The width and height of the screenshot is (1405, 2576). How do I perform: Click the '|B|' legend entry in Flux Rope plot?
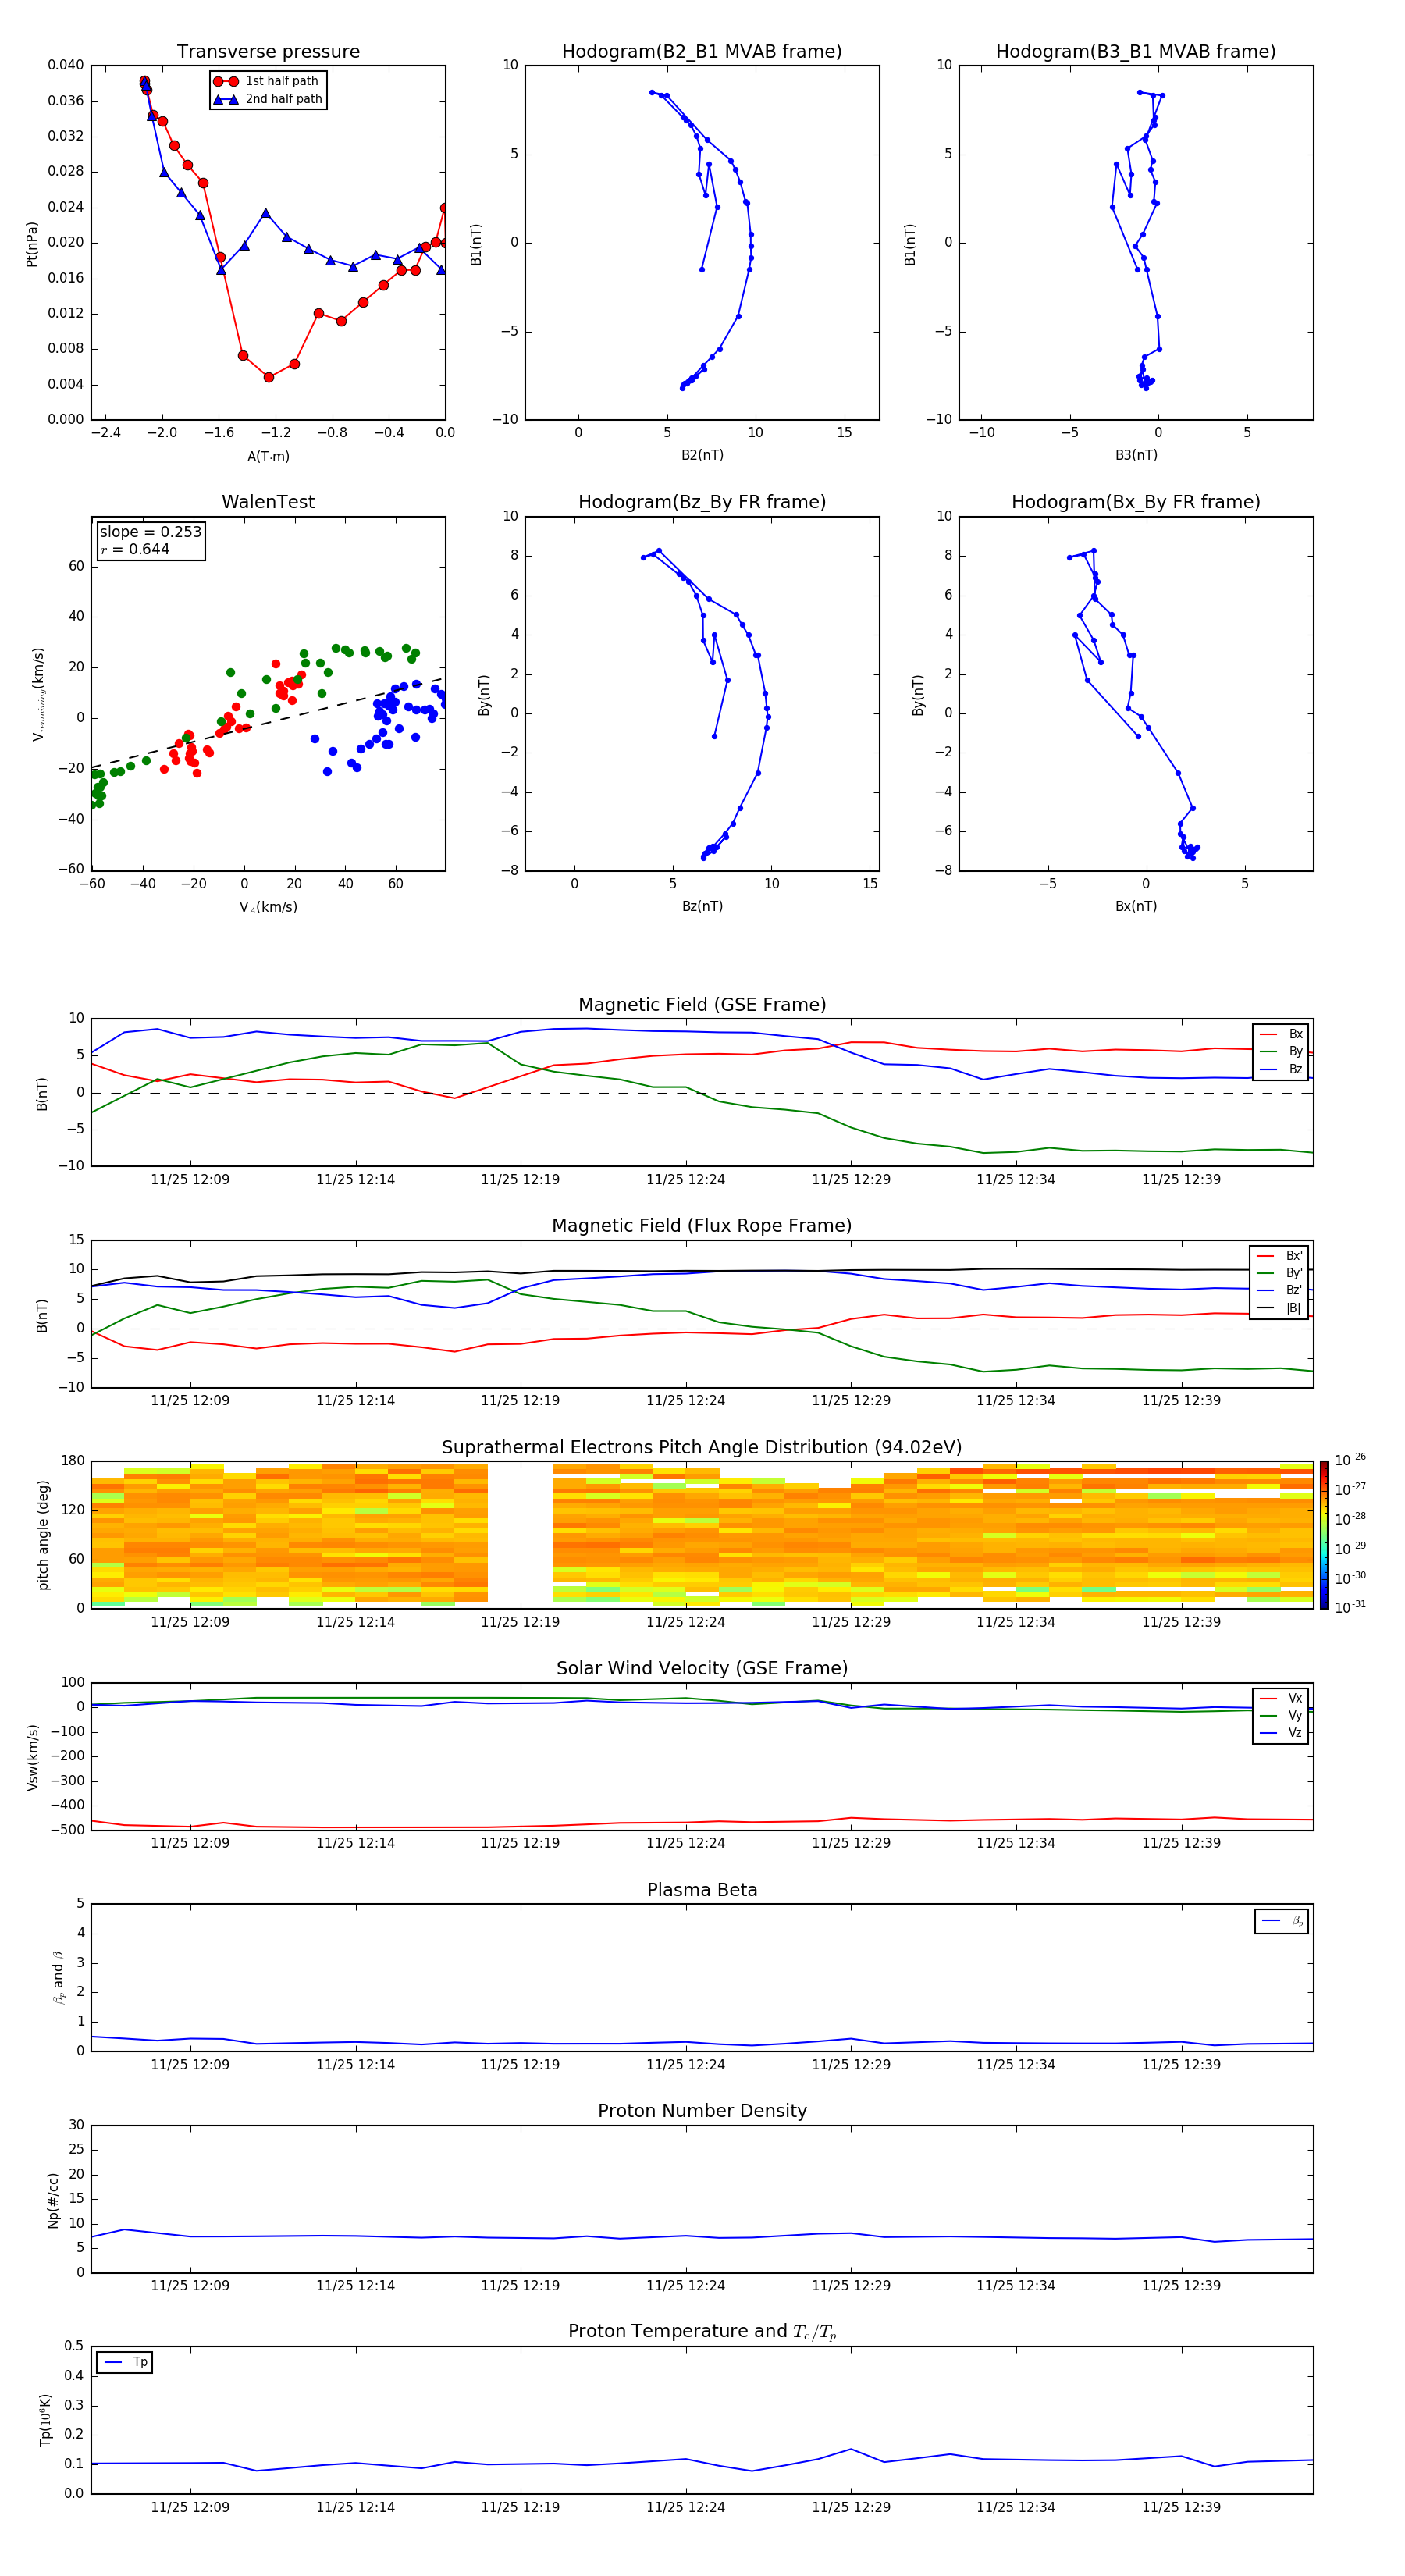coord(1279,1308)
